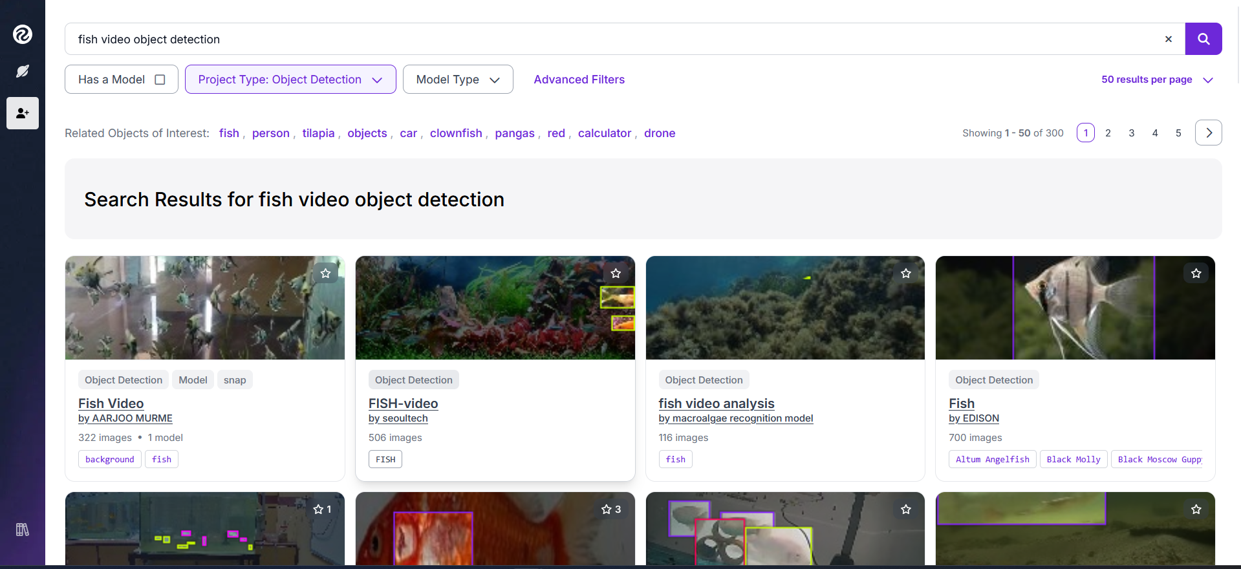1241x569 pixels.
Task: Open Advanced Filters
Action: [x=579, y=80]
